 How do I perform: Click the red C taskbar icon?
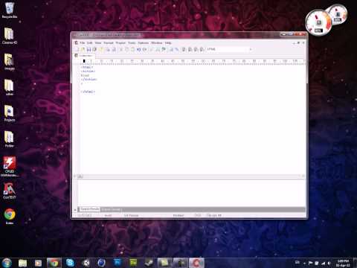coord(196,263)
